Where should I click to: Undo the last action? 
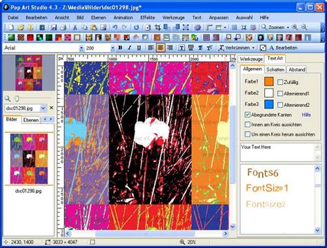coord(115,28)
